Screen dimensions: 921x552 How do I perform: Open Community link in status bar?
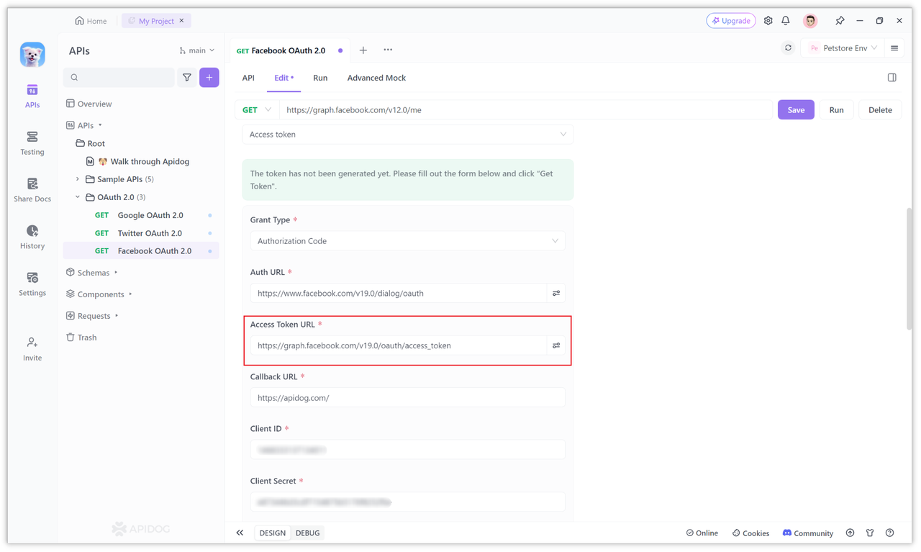(807, 533)
